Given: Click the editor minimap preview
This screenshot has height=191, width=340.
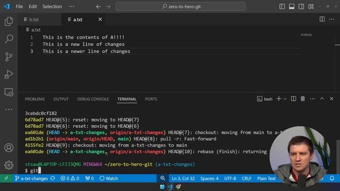Looking at the screenshot, I should pyautogui.click(x=306, y=35).
